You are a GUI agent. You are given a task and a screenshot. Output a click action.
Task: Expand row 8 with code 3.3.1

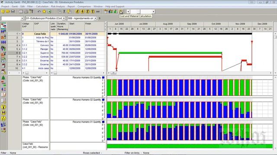19,61
